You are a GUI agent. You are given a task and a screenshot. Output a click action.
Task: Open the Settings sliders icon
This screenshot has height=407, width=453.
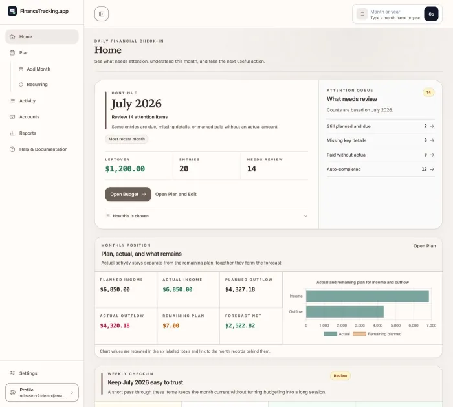(x=12, y=373)
